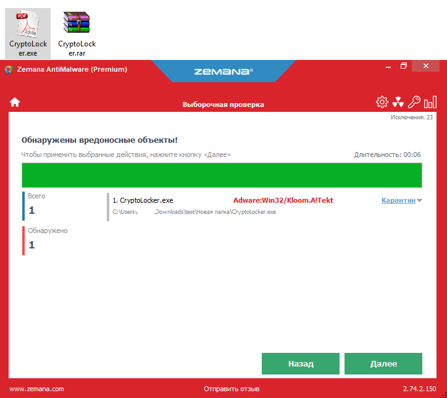Open the license key icon
This screenshot has height=398, width=447.
pyautogui.click(x=414, y=102)
